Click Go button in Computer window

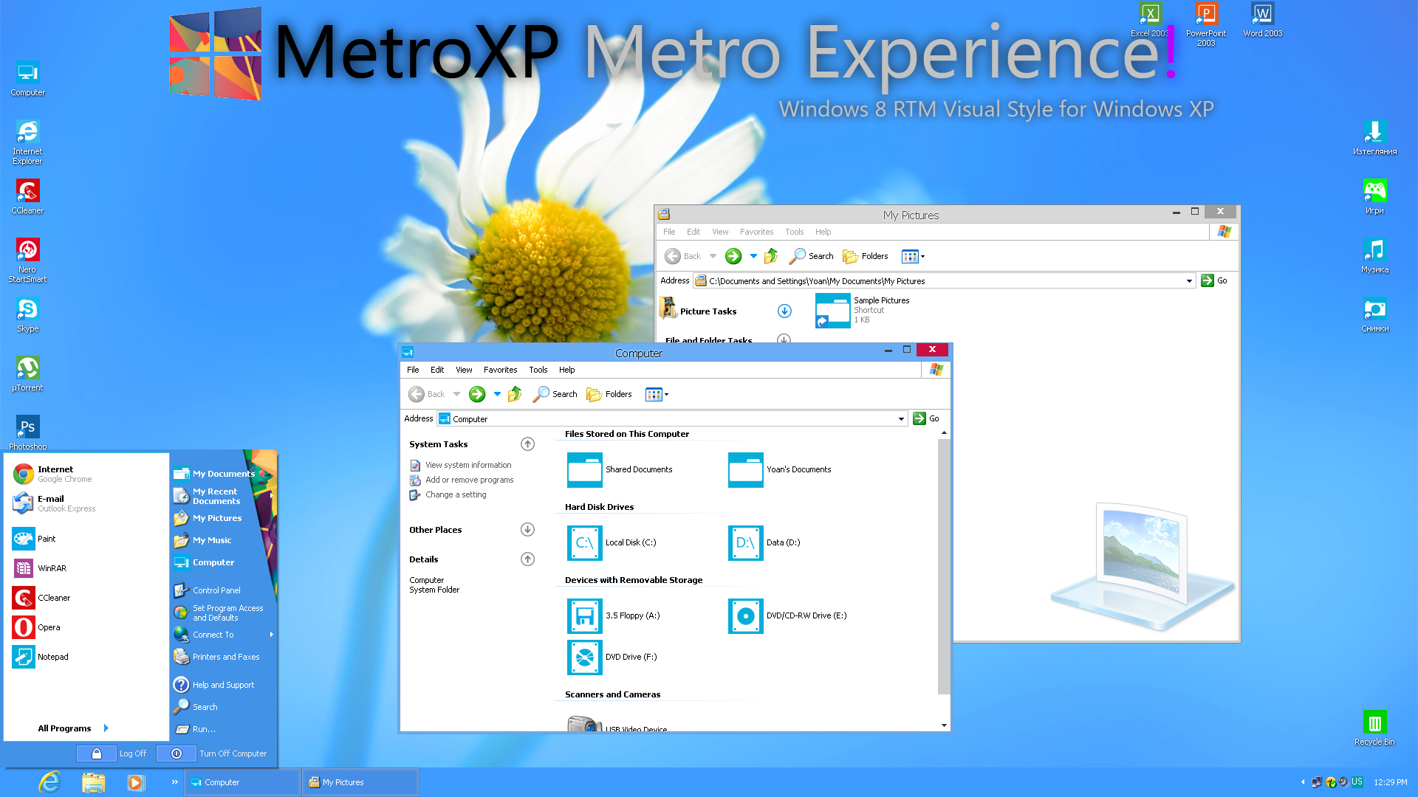(x=926, y=418)
